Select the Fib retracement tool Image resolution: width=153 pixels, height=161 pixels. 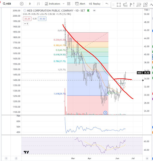[125, 5]
